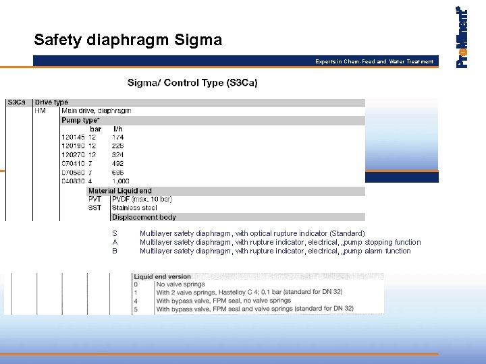Select the 'SST' material code

point(94,208)
